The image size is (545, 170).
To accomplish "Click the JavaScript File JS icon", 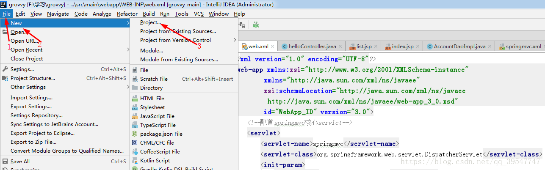I will coord(135,116).
